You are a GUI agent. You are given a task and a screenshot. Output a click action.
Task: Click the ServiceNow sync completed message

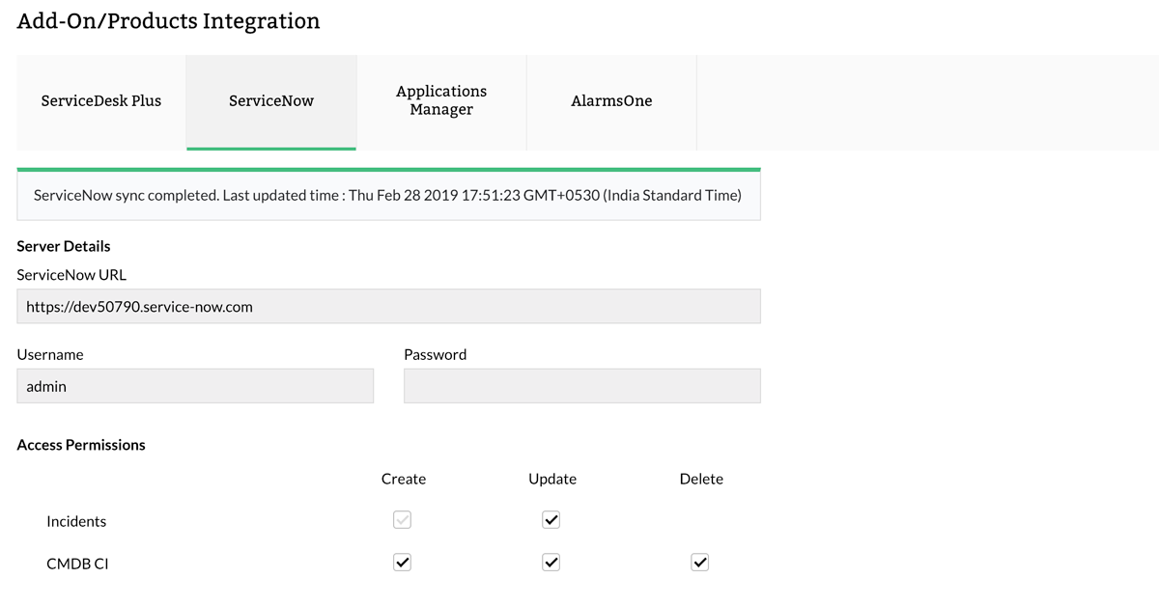(x=388, y=195)
